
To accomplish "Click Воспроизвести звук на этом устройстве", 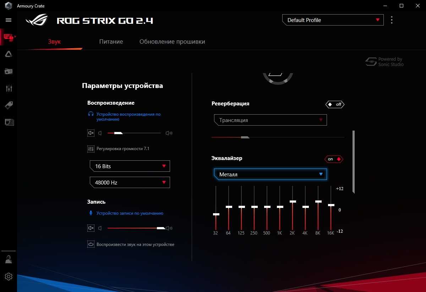I will tap(135, 244).
